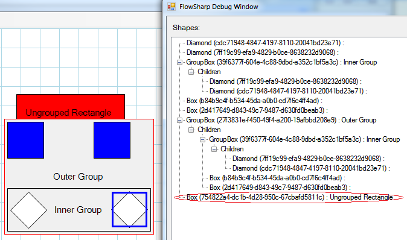Click the Outer Group label on canvas
The height and width of the screenshot is (240, 407).
[x=78, y=177]
